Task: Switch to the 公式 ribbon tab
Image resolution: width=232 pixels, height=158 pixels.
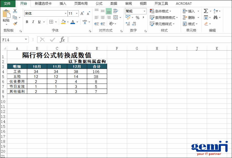Action: coord(99,3)
